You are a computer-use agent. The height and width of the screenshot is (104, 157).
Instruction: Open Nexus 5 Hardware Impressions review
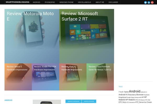18,77
